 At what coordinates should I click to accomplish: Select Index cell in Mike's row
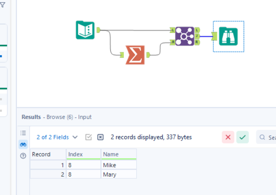[x=83, y=165]
